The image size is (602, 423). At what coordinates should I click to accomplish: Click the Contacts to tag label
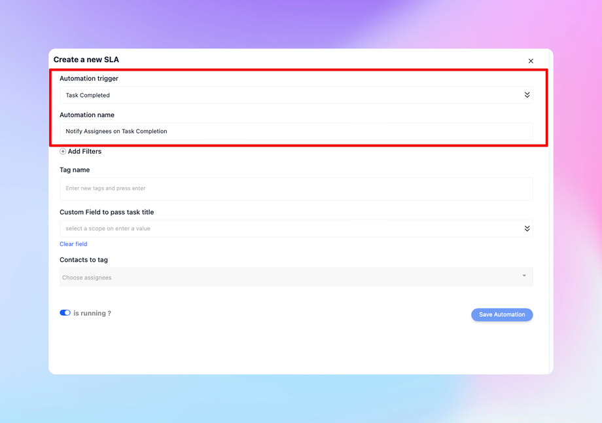tap(84, 260)
